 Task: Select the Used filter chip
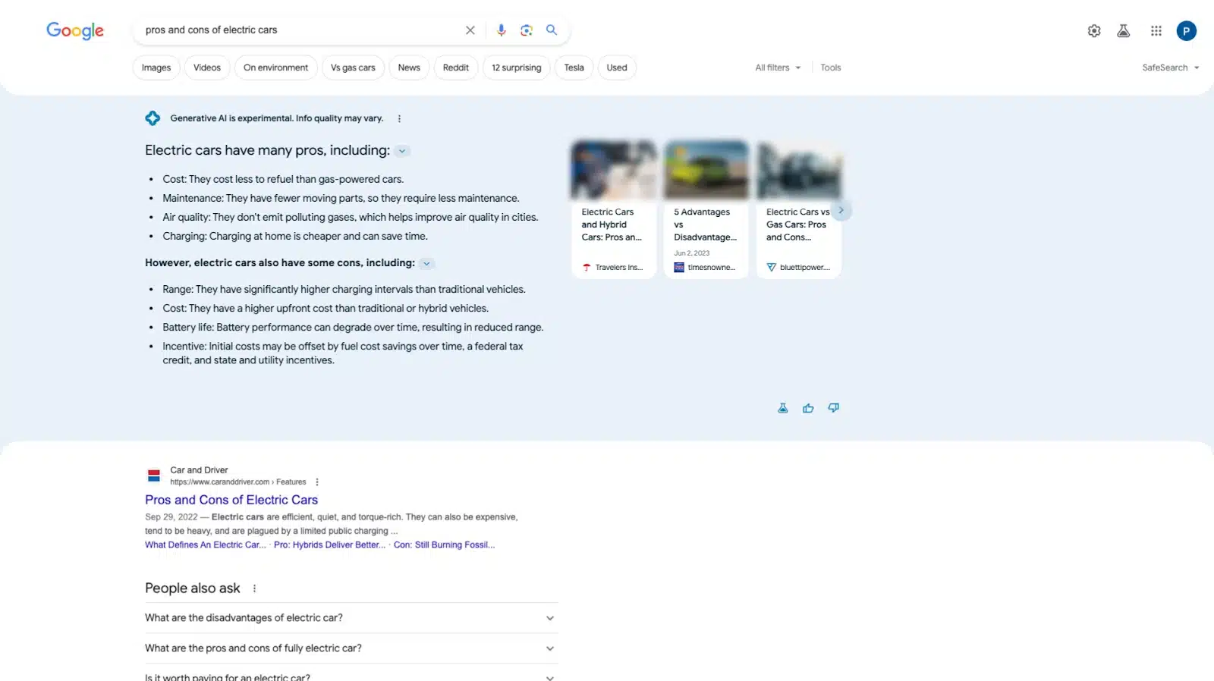(x=617, y=67)
